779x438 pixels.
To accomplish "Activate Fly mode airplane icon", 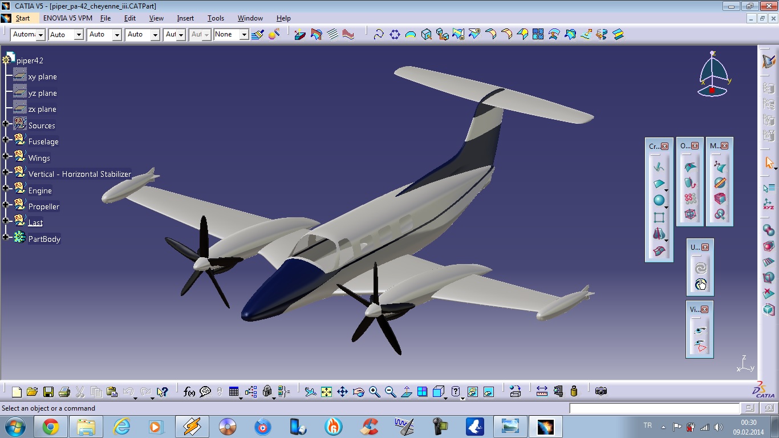I will [x=310, y=392].
